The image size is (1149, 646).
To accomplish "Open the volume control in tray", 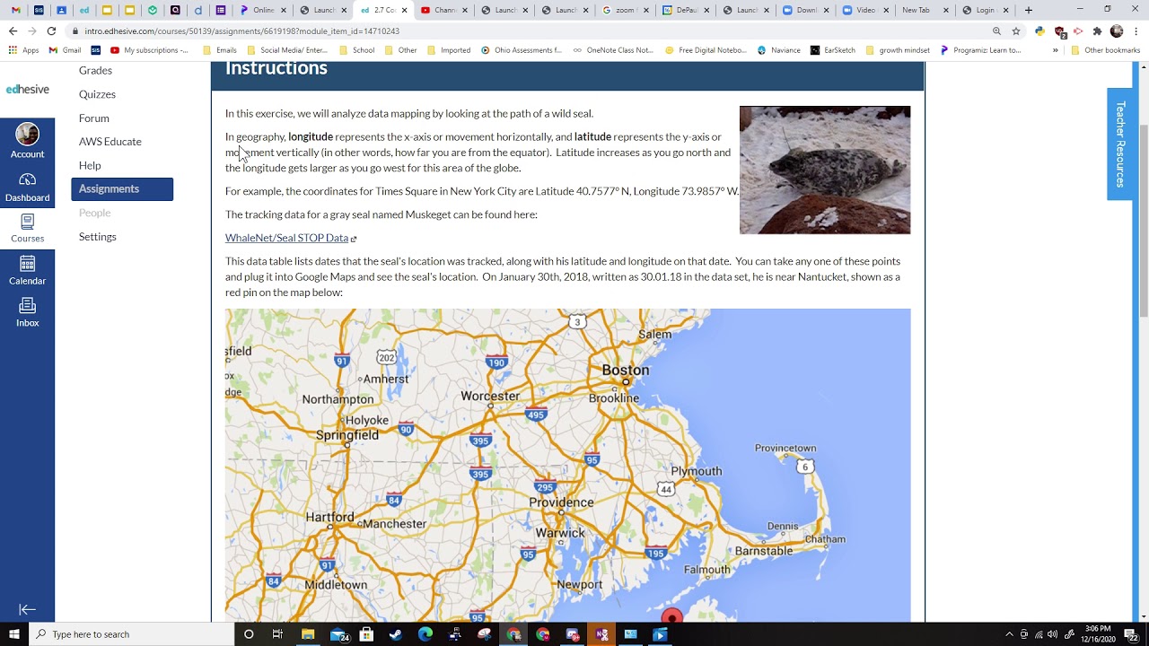I will (1052, 634).
